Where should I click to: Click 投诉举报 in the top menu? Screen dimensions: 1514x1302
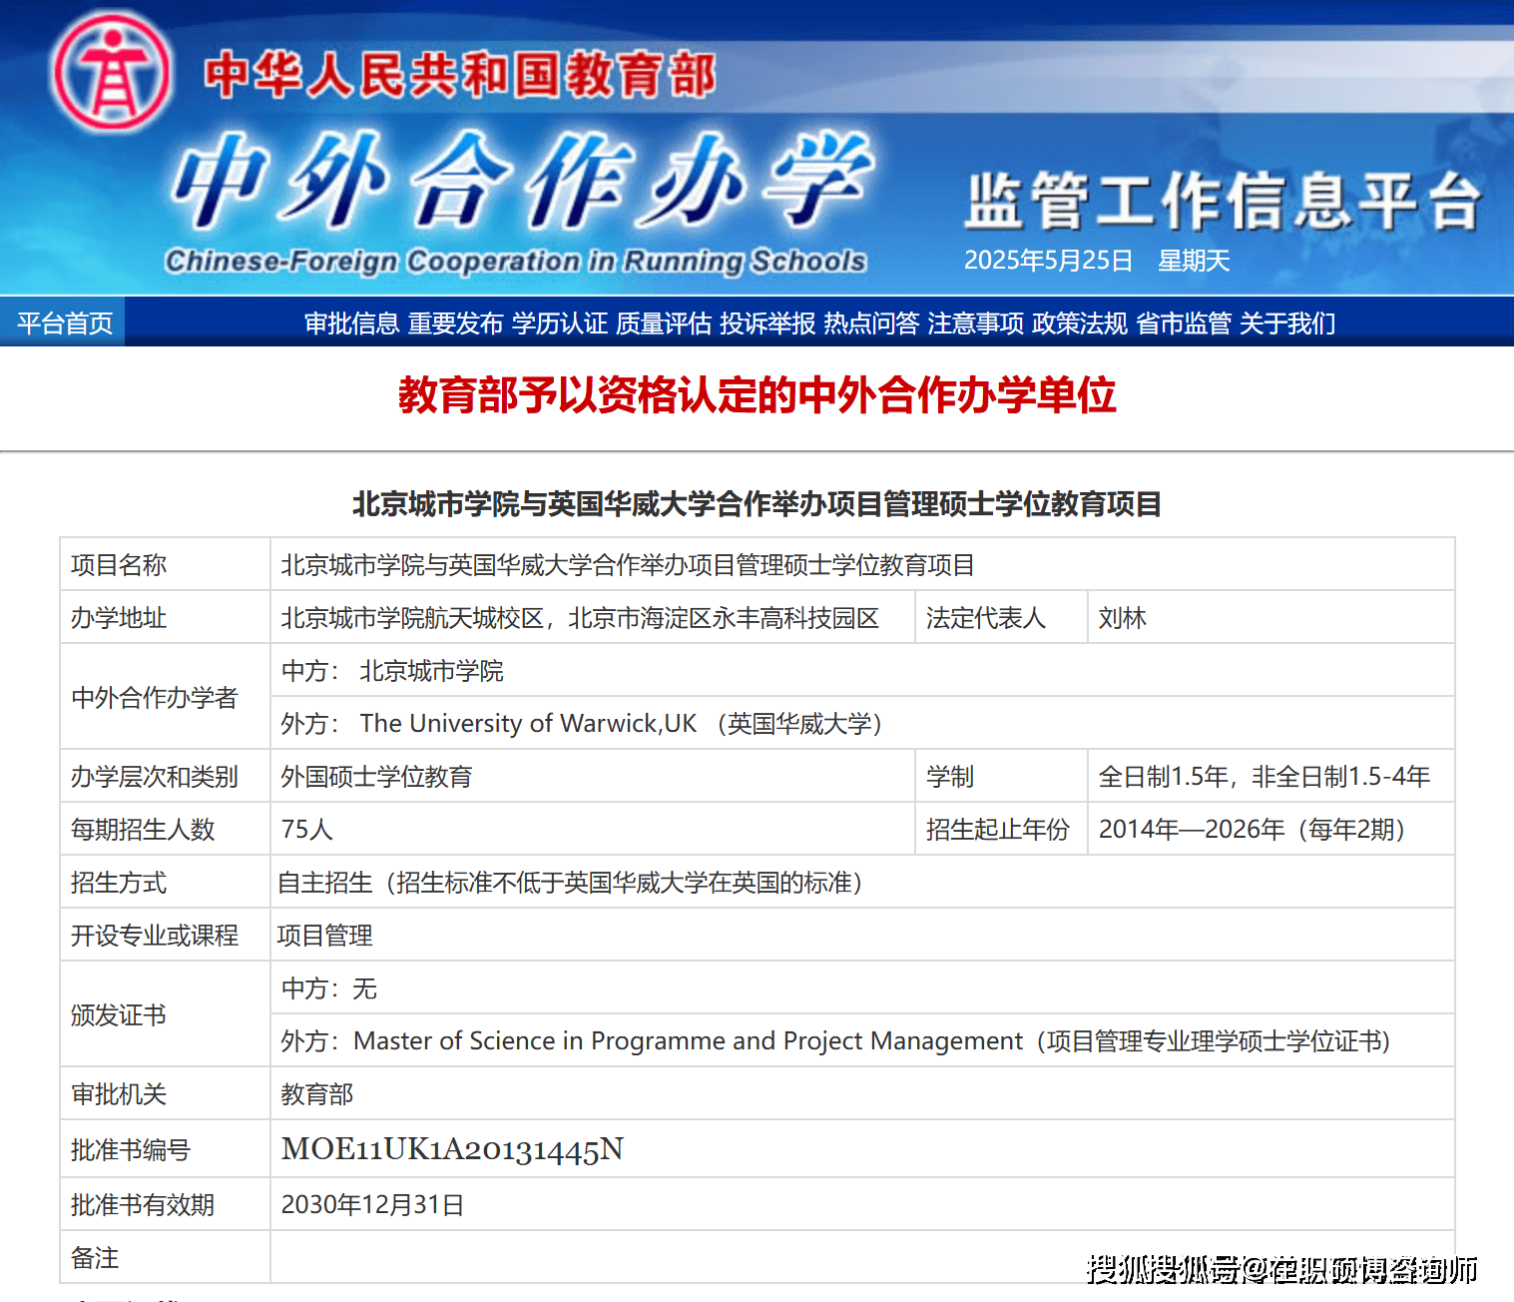pyautogui.click(x=767, y=324)
